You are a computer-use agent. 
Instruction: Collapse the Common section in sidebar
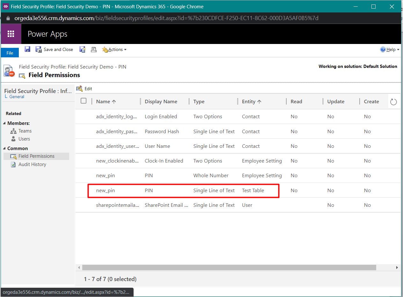click(4, 148)
